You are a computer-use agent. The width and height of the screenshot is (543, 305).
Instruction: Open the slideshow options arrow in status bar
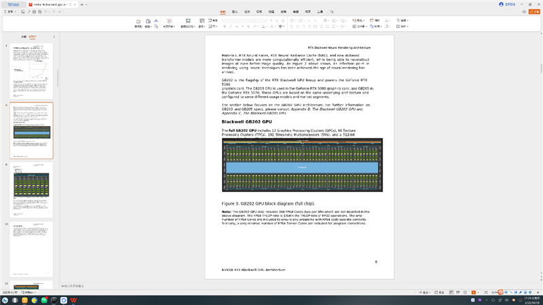point(478,293)
